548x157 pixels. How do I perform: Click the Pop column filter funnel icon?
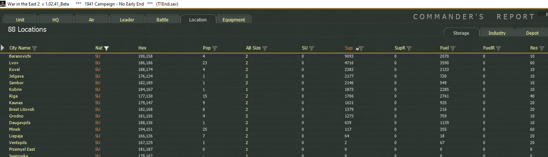215,48
